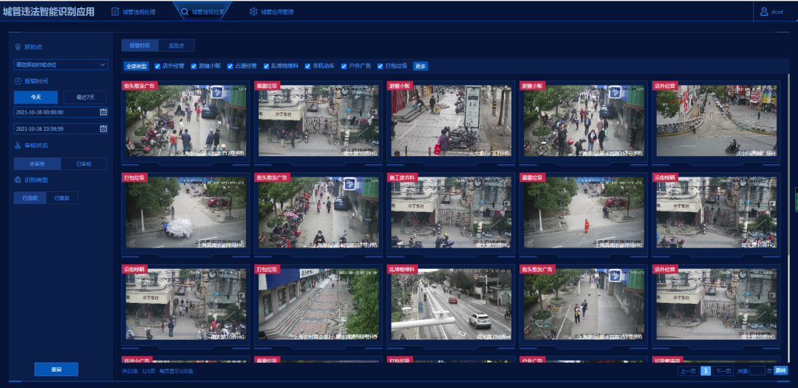Go to next page with 下一页
This screenshot has width=798, height=388.
[x=723, y=371]
